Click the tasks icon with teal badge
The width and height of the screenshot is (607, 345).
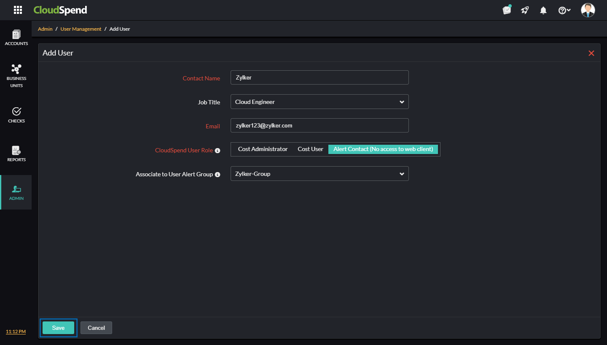coord(506,10)
